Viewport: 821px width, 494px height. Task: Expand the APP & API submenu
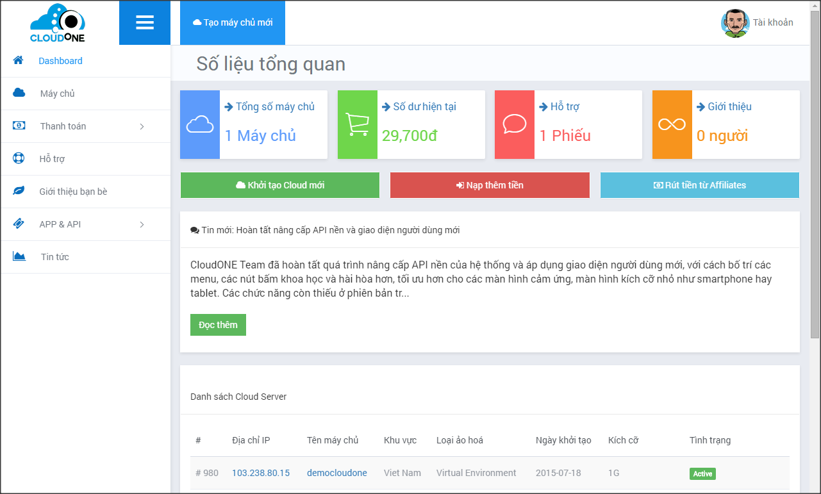pos(142,224)
